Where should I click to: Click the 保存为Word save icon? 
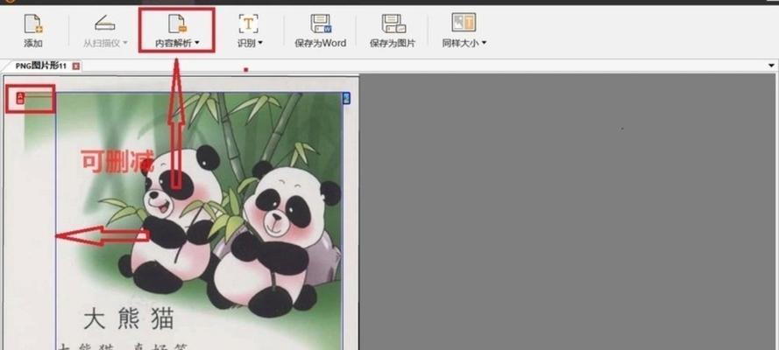(x=321, y=24)
